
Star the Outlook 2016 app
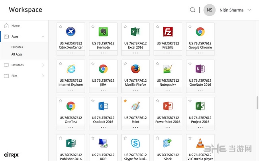click(x=93, y=101)
